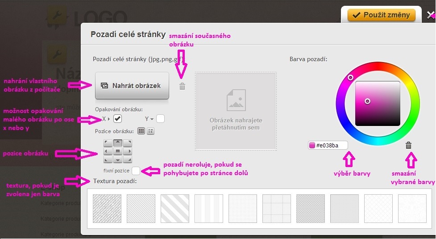Switch to grid position mode icon
Screen dimensions: 436x239
click(x=141, y=131)
